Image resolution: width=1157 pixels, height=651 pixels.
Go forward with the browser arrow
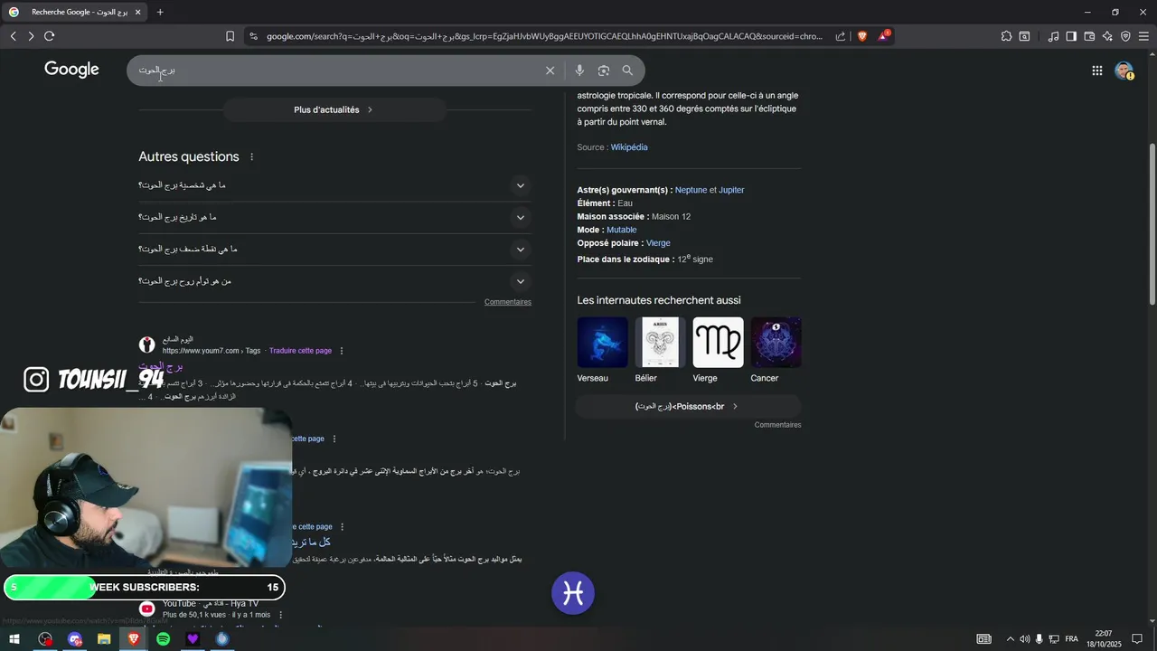pos(31,36)
